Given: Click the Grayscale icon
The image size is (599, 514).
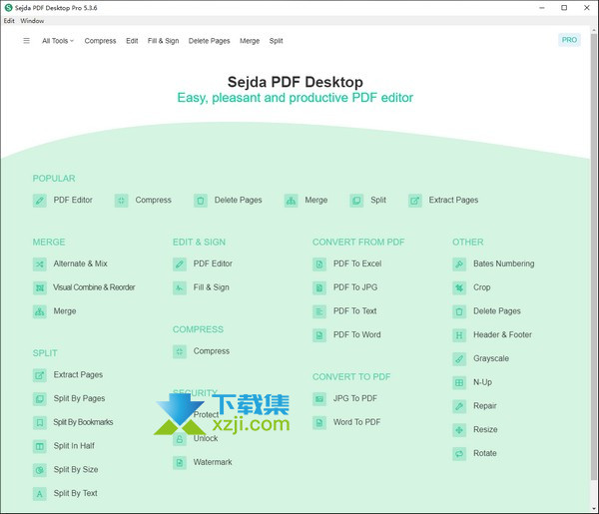Looking at the screenshot, I should click(459, 359).
